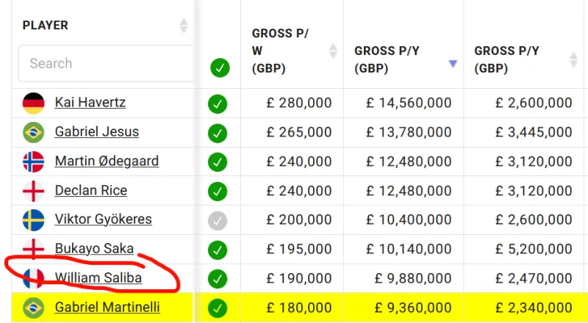
Task: Click the Sweden flag beside Viktor Gyökeres
Action: [34, 219]
